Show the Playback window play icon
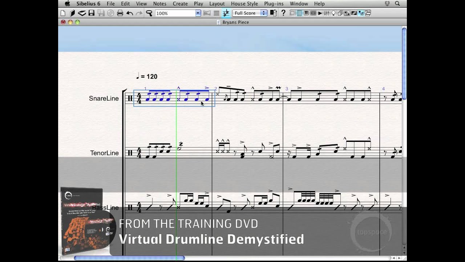Image resolution: width=465 pixels, height=262 pixels. pyautogui.click(x=320, y=13)
